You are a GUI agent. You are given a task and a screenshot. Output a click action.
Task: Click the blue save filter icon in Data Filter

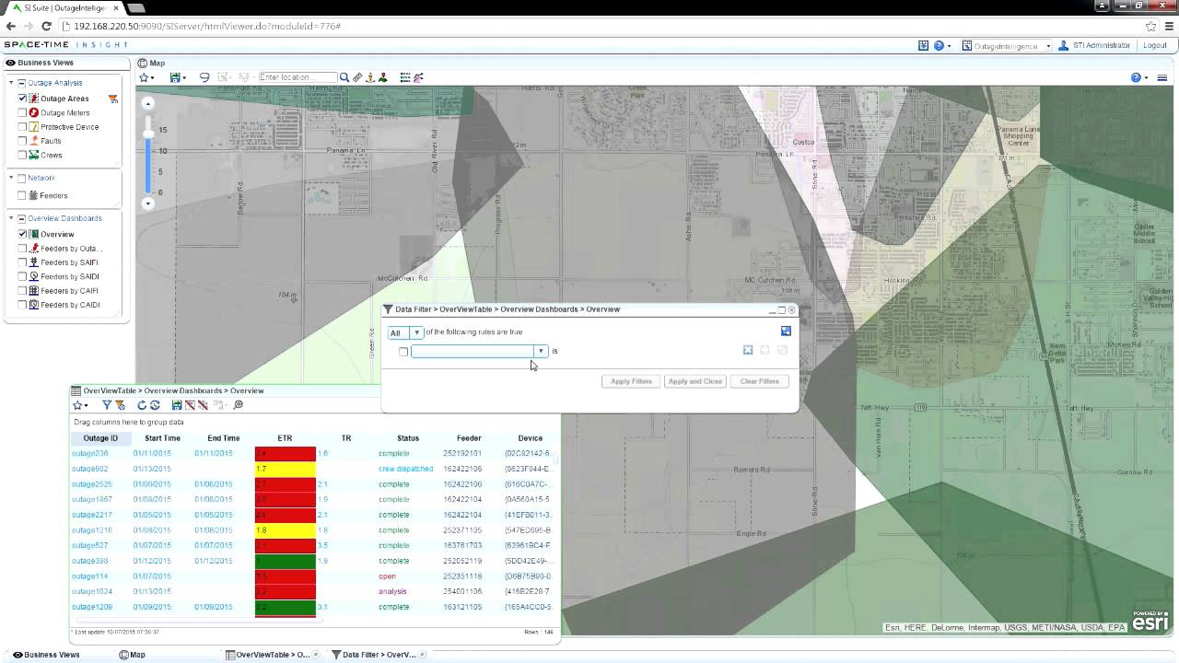(786, 331)
